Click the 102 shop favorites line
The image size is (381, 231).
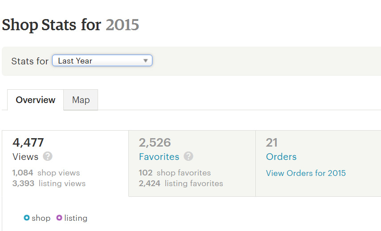tap(175, 173)
